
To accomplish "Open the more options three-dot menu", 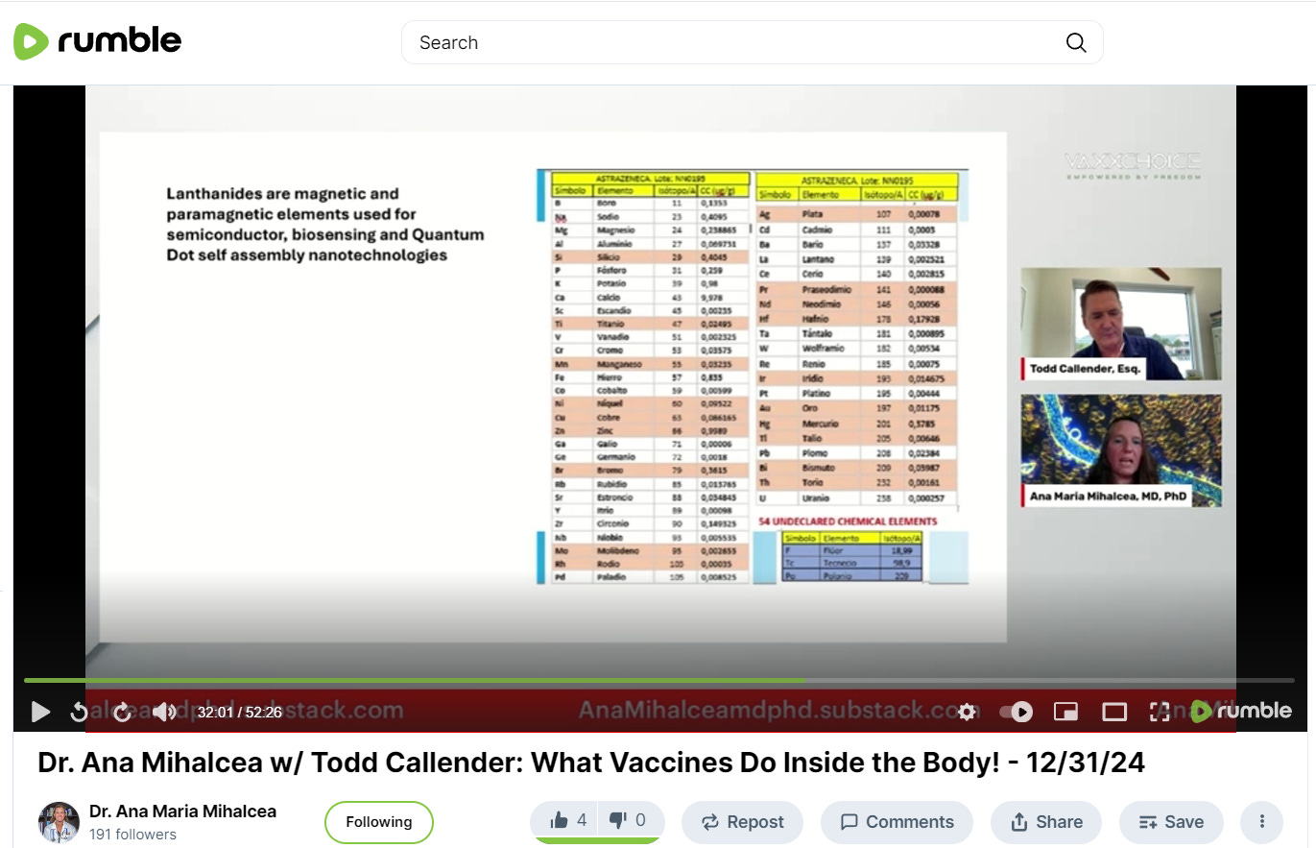I will coord(1261,822).
